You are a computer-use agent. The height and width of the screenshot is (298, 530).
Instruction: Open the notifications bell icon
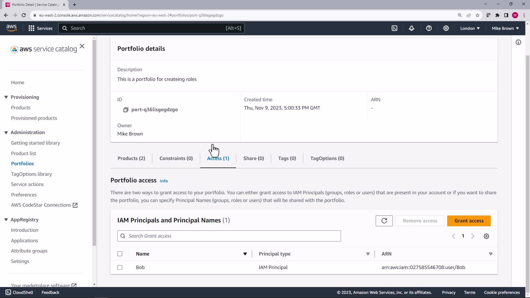412,28
